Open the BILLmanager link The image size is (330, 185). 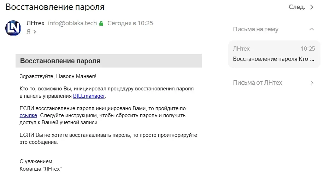(89, 96)
